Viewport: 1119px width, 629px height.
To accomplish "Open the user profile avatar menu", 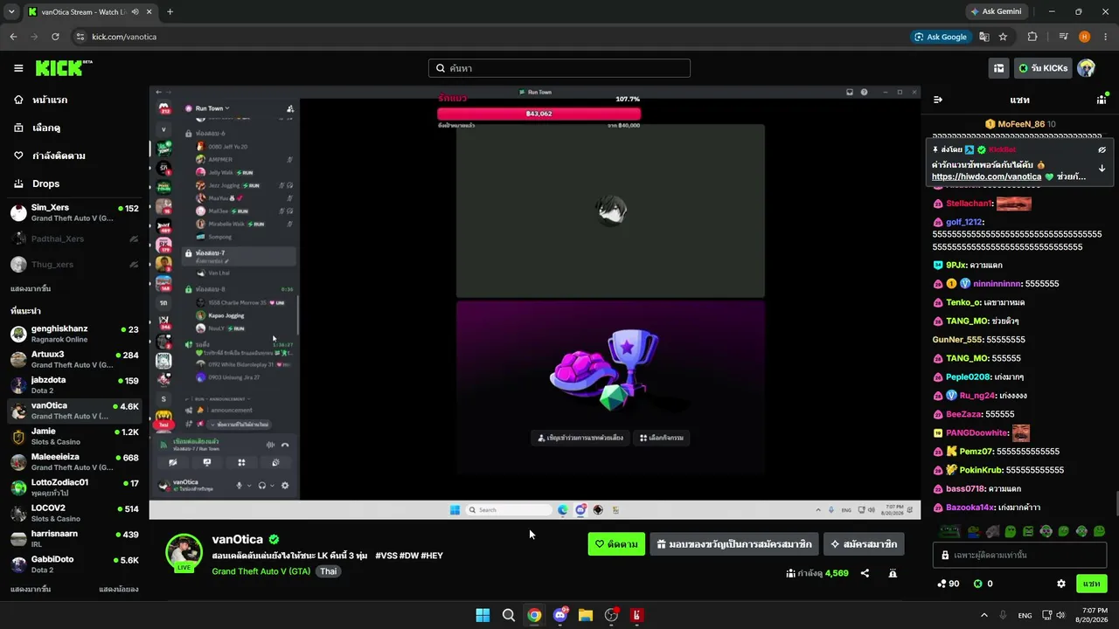I will pyautogui.click(x=1086, y=68).
